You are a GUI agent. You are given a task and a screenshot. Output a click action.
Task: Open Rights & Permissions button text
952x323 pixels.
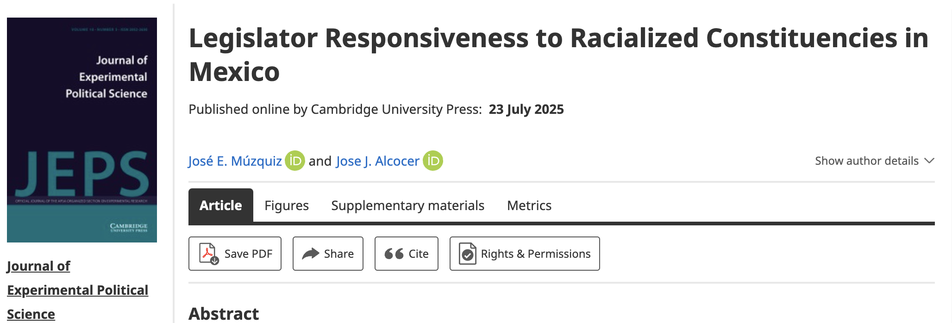535,254
